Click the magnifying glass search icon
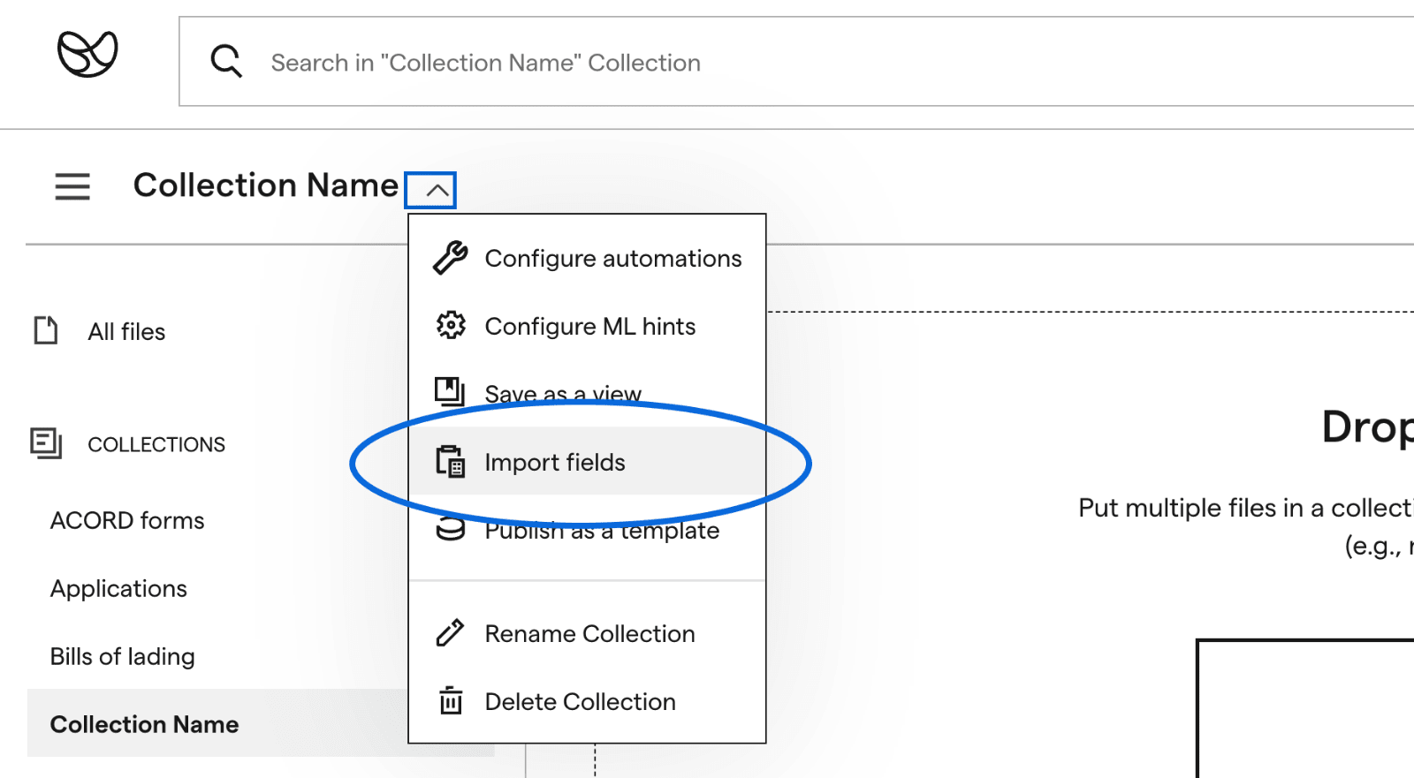 coord(226,62)
